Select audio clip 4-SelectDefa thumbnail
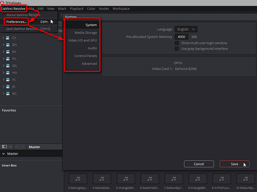Image resolution: width=257 pixels, height=192 pixels. 102,179
